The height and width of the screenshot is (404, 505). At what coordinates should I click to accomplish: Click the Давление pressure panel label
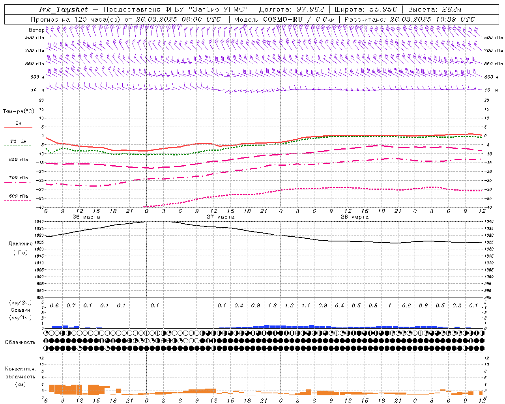21,244
